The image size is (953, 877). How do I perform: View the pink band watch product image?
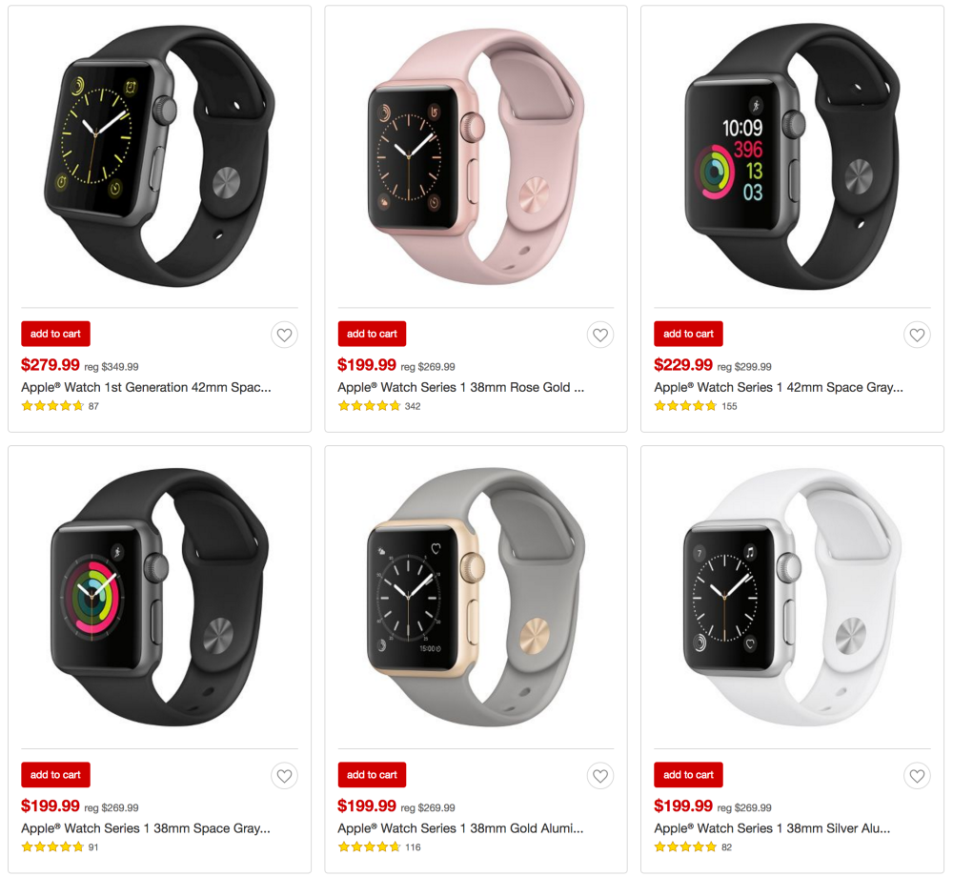pyautogui.click(x=476, y=156)
